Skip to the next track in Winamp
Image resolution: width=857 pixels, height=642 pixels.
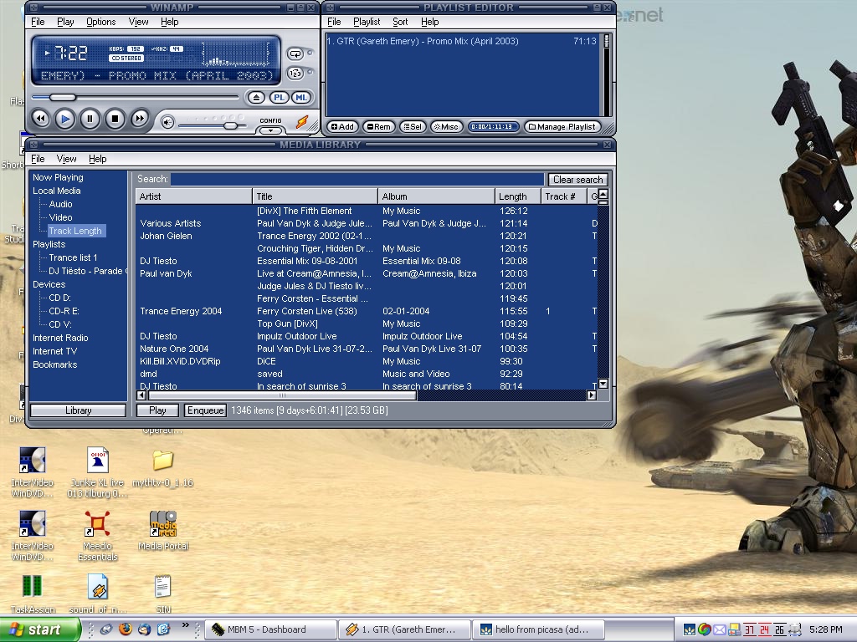coord(140,119)
